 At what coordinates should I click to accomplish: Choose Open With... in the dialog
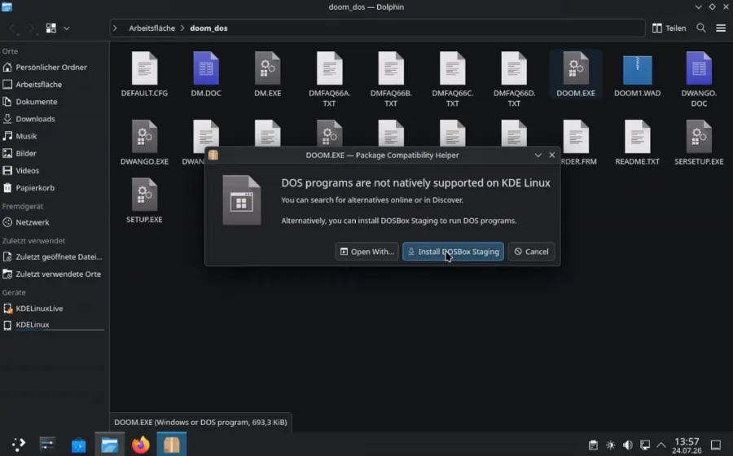coord(367,252)
